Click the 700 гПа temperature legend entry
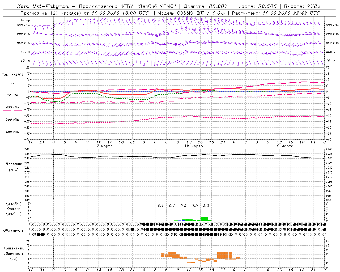 tap(12, 120)
